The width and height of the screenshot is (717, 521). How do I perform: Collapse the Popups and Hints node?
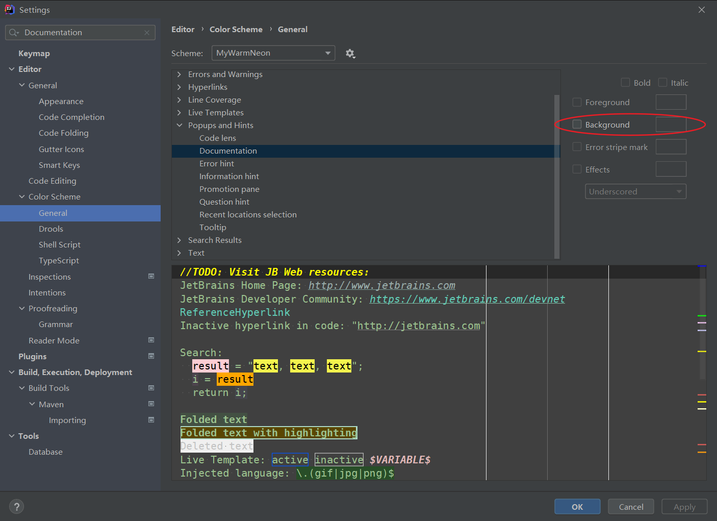coord(179,126)
